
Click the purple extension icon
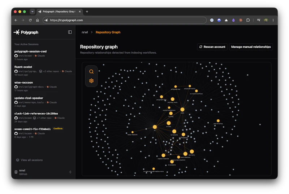[233, 20]
